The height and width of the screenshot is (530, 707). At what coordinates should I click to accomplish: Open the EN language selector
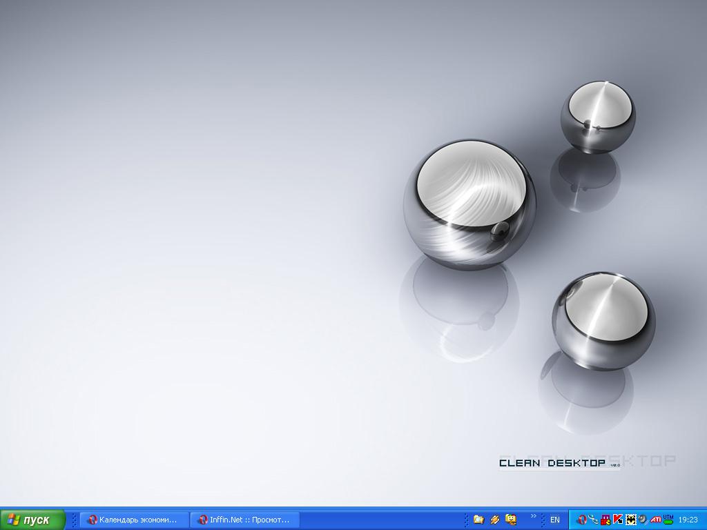point(554,520)
